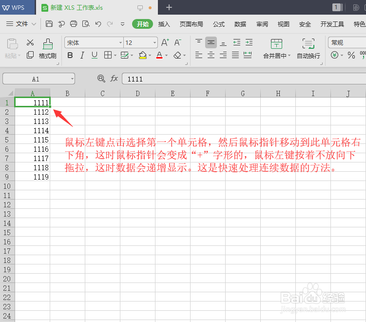Click the currency format icon
366x322 pixels.
[334, 56]
